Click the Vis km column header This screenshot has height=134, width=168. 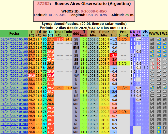[145, 34]
